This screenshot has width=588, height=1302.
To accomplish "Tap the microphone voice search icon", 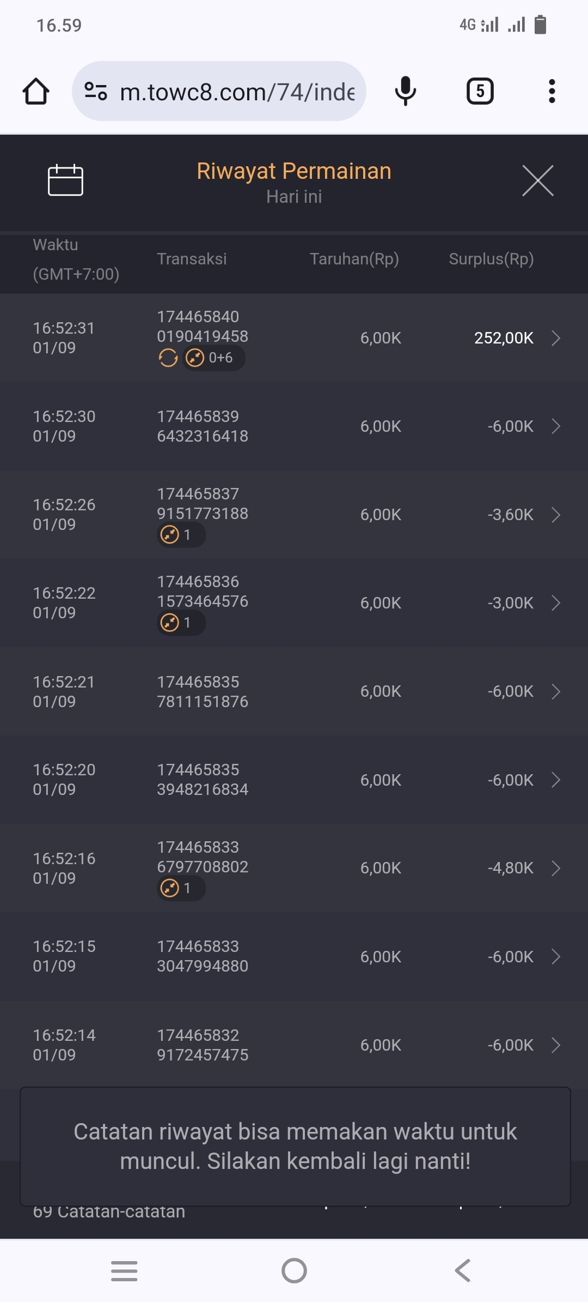I will [405, 91].
